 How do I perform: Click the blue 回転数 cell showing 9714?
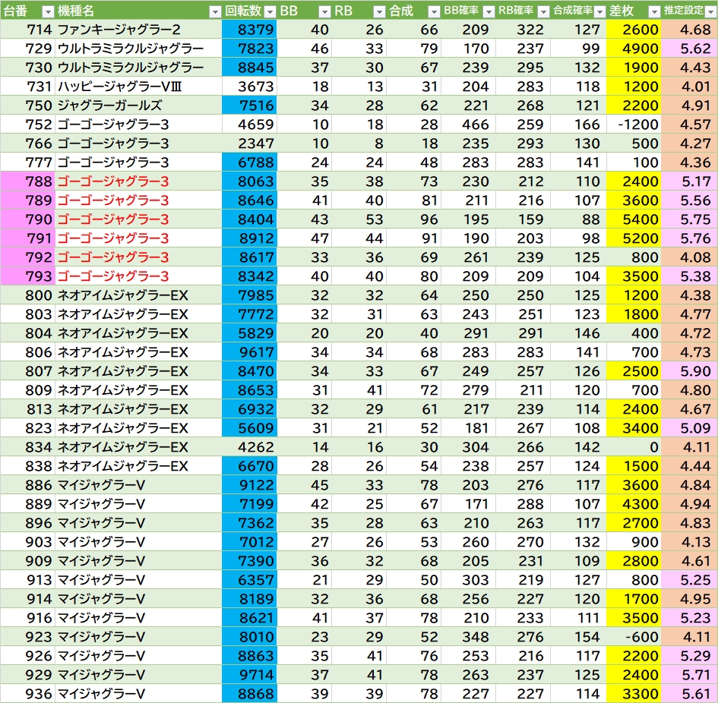pos(249,675)
